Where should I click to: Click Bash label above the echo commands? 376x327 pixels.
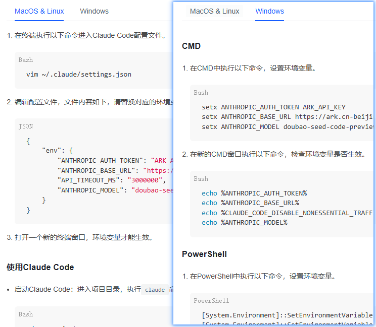click(201, 179)
